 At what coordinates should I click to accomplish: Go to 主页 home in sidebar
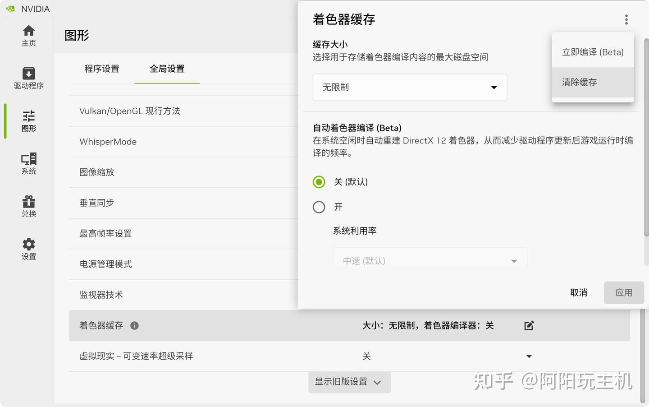[x=29, y=36]
